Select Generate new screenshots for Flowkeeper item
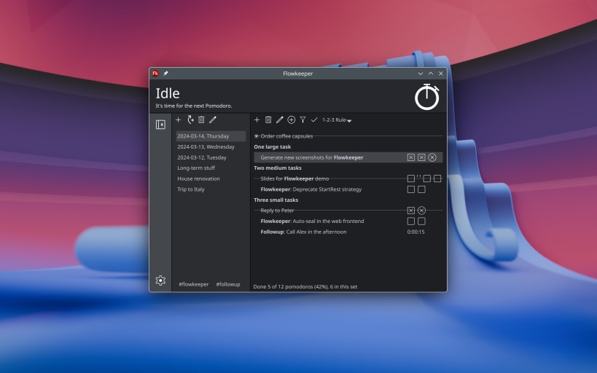This screenshot has width=597, height=373. pyautogui.click(x=348, y=157)
